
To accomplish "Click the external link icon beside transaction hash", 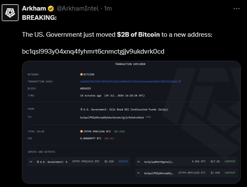I will (179, 81).
